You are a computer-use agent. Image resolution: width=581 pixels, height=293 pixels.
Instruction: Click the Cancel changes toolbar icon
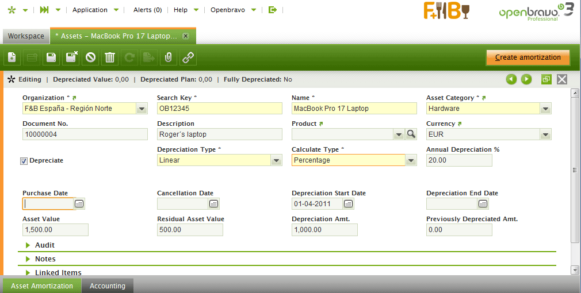pyautogui.click(x=90, y=57)
